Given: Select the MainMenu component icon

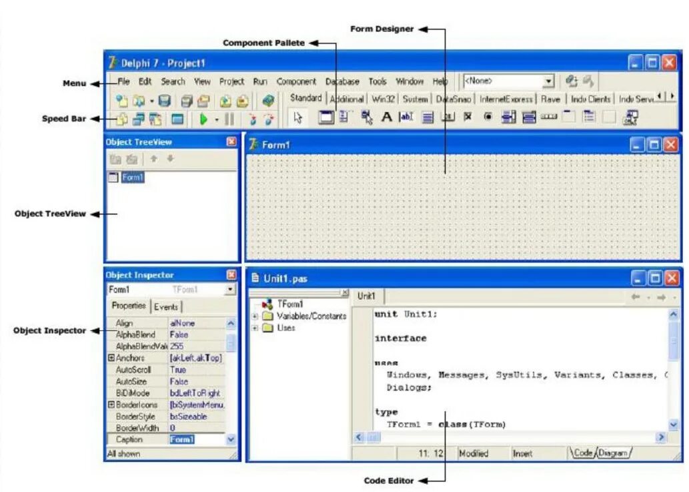Looking at the screenshot, I should point(344,117).
